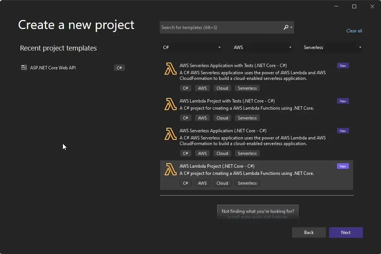
Task: Click the C# tag beside ASP.NET Core Web API
Action: coord(119,68)
